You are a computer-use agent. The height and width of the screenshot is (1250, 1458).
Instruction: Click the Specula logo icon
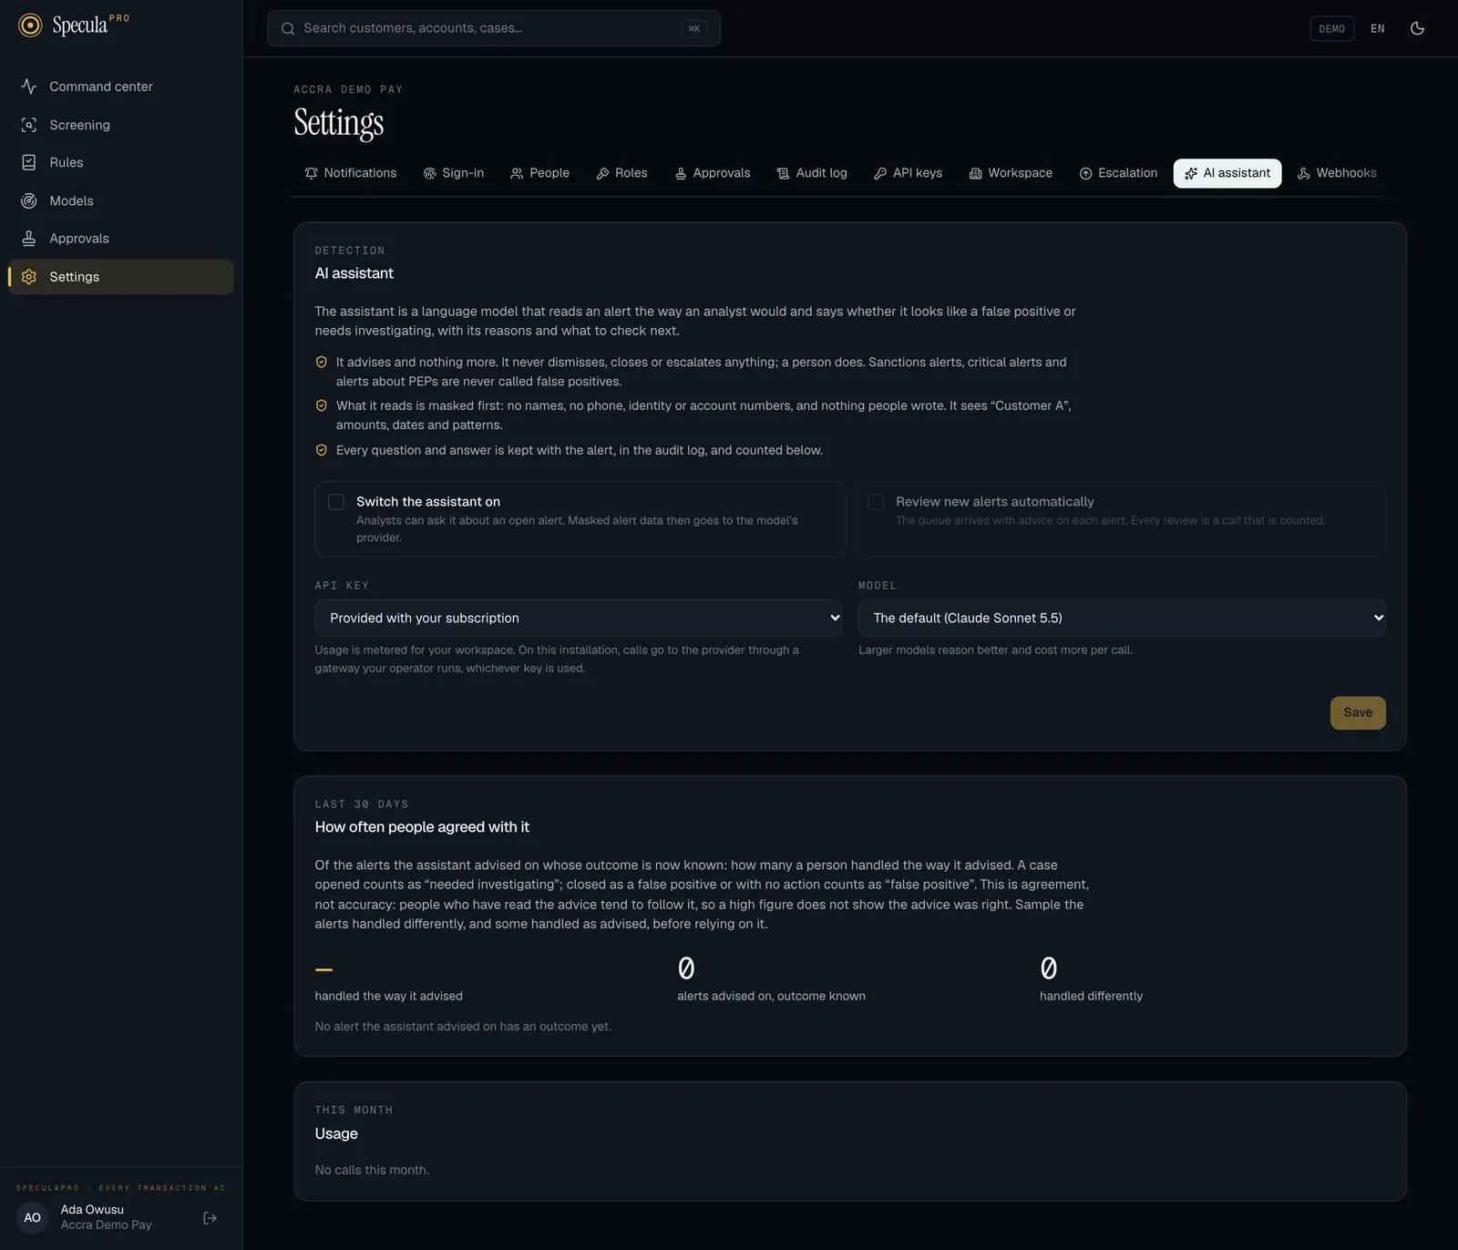tap(30, 26)
